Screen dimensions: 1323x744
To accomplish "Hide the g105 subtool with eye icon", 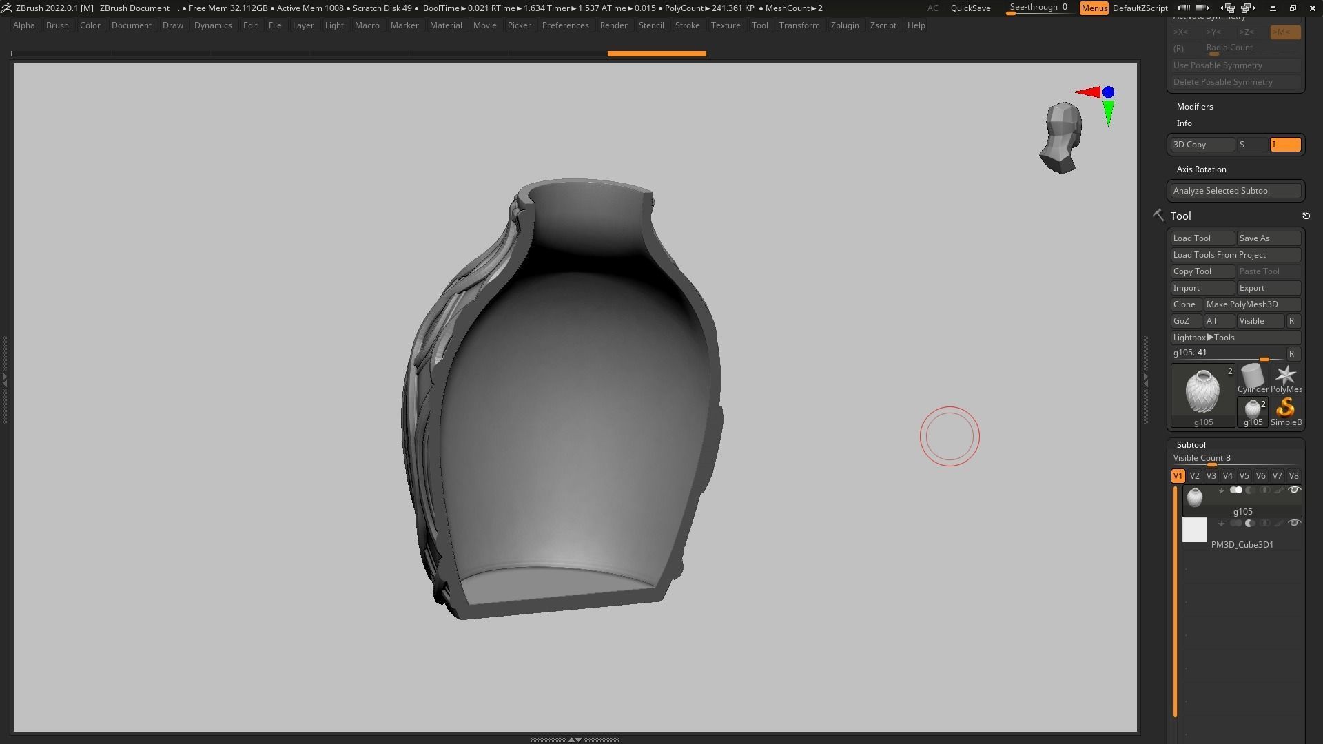I will [1293, 490].
